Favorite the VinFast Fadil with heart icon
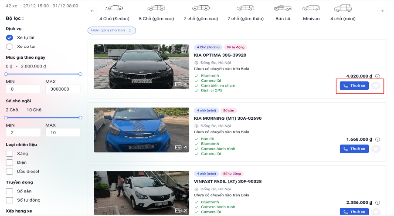This screenshot has width=394, height=216. [x=376, y=212]
